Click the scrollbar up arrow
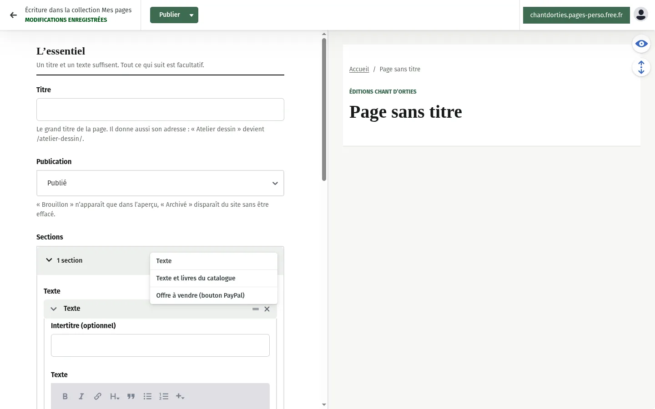The image size is (655, 409). (324, 34)
